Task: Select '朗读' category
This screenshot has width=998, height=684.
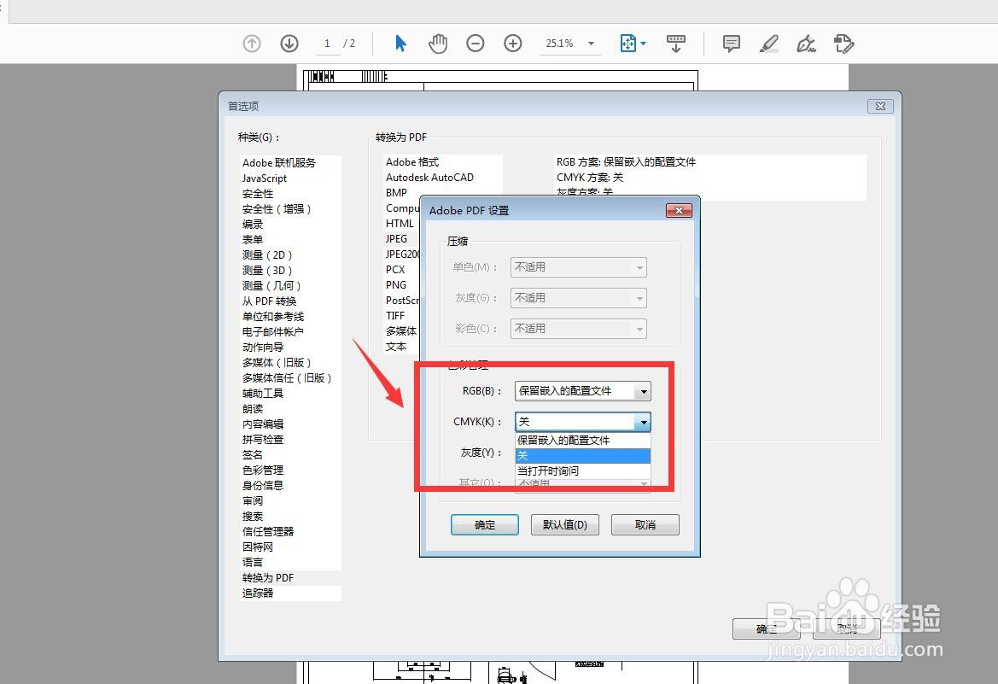Action: tap(253, 408)
